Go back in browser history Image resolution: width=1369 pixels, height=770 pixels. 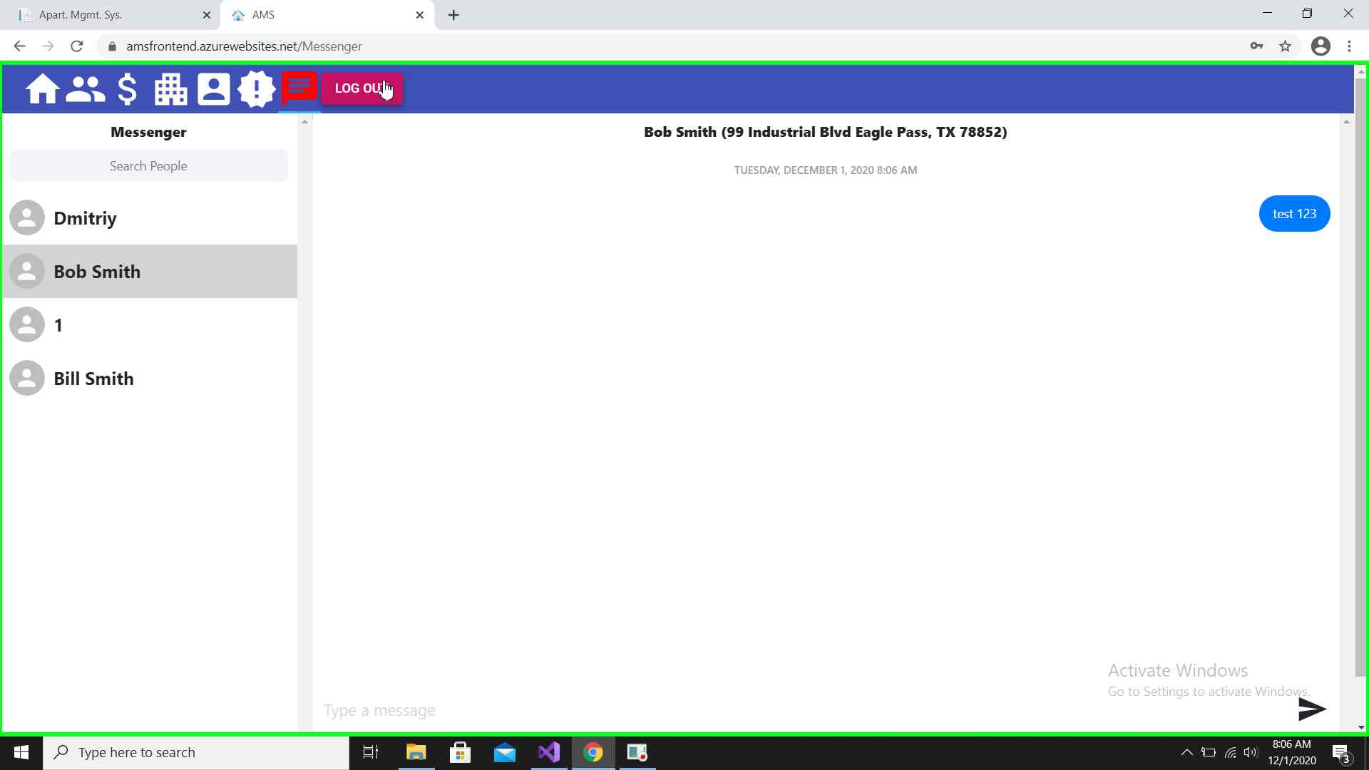[19, 46]
